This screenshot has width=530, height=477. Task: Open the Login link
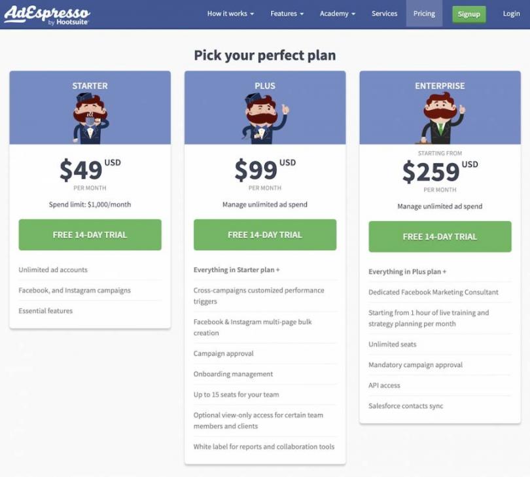[x=511, y=14]
